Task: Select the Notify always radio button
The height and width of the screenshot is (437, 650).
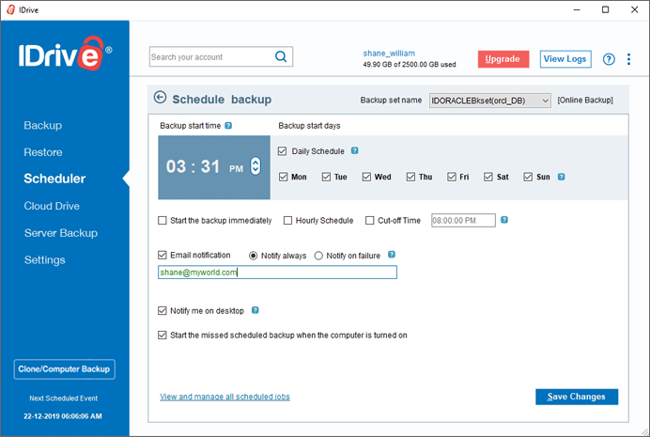Action: click(x=253, y=256)
